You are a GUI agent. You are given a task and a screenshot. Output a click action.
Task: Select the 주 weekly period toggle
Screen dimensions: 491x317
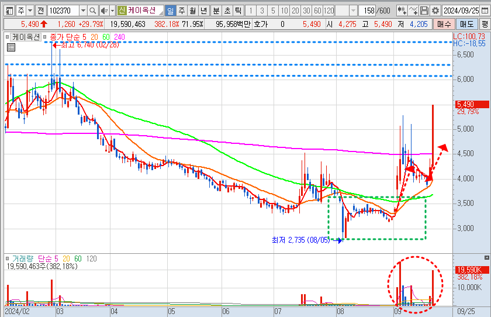[182, 11]
